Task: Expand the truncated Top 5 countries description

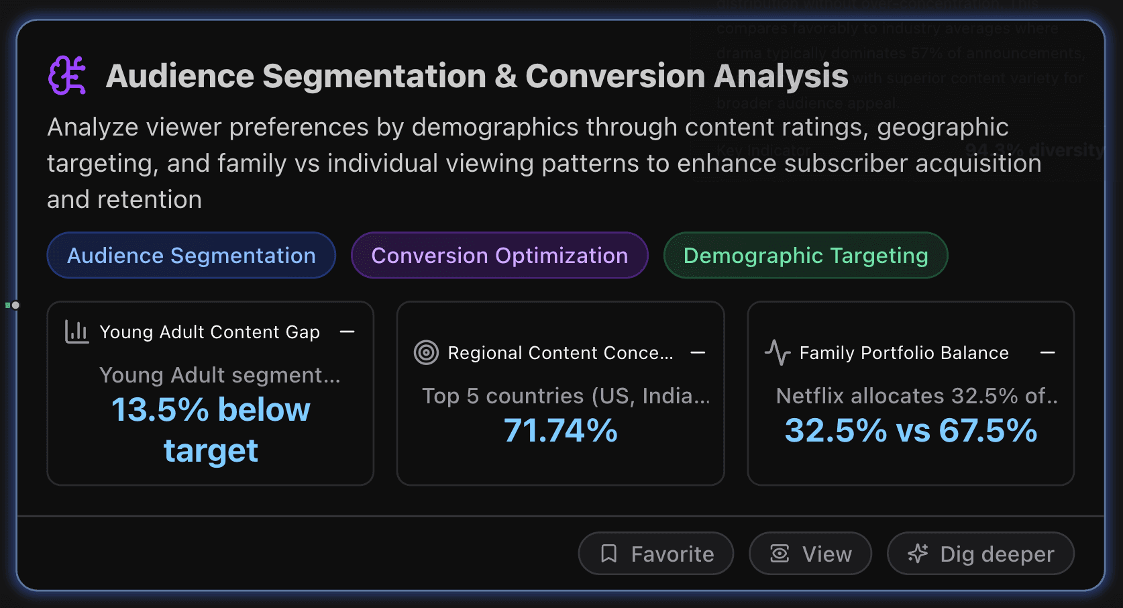Action: pyautogui.click(x=566, y=396)
